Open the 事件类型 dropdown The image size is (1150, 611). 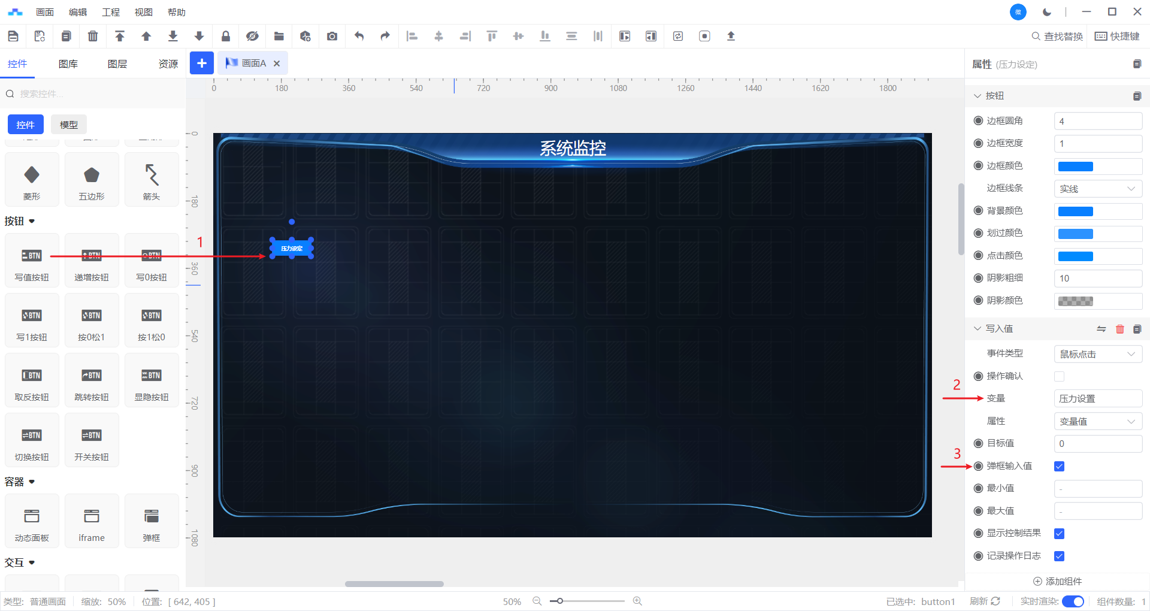[1097, 354]
